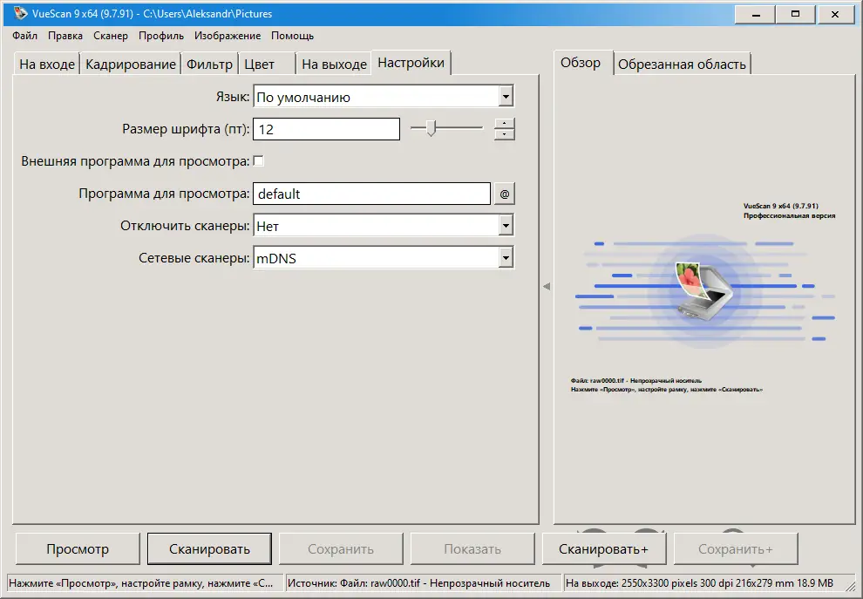Click the disabled Сохранить button
The height and width of the screenshot is (599, 863).
pos(341,549)
